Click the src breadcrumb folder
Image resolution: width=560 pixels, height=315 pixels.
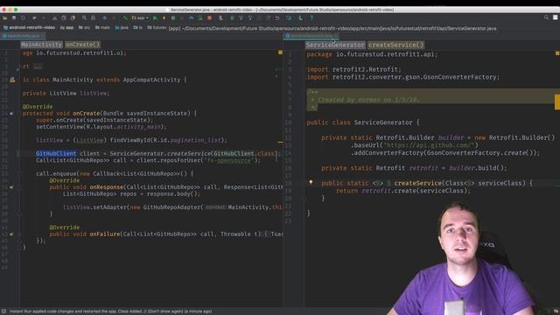84,27
